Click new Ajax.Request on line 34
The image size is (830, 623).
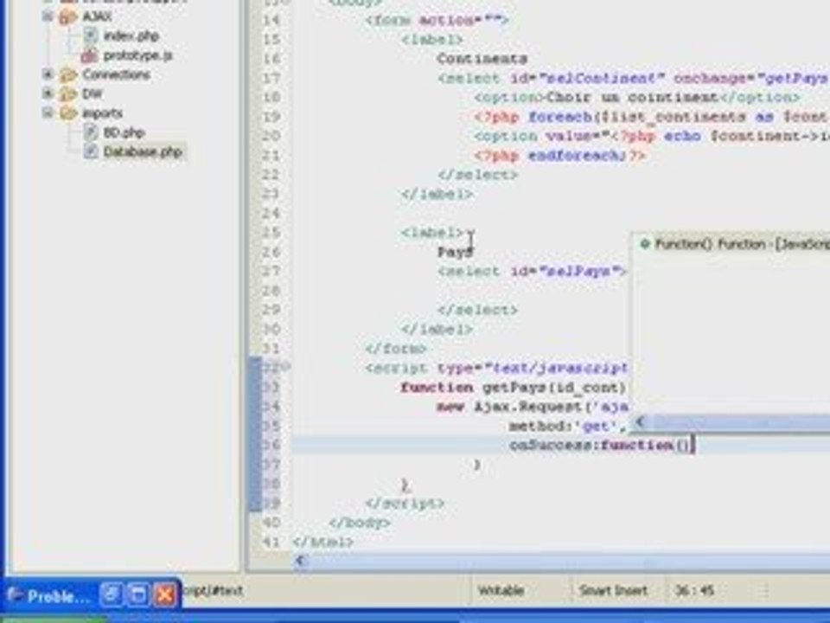[532, 407]
